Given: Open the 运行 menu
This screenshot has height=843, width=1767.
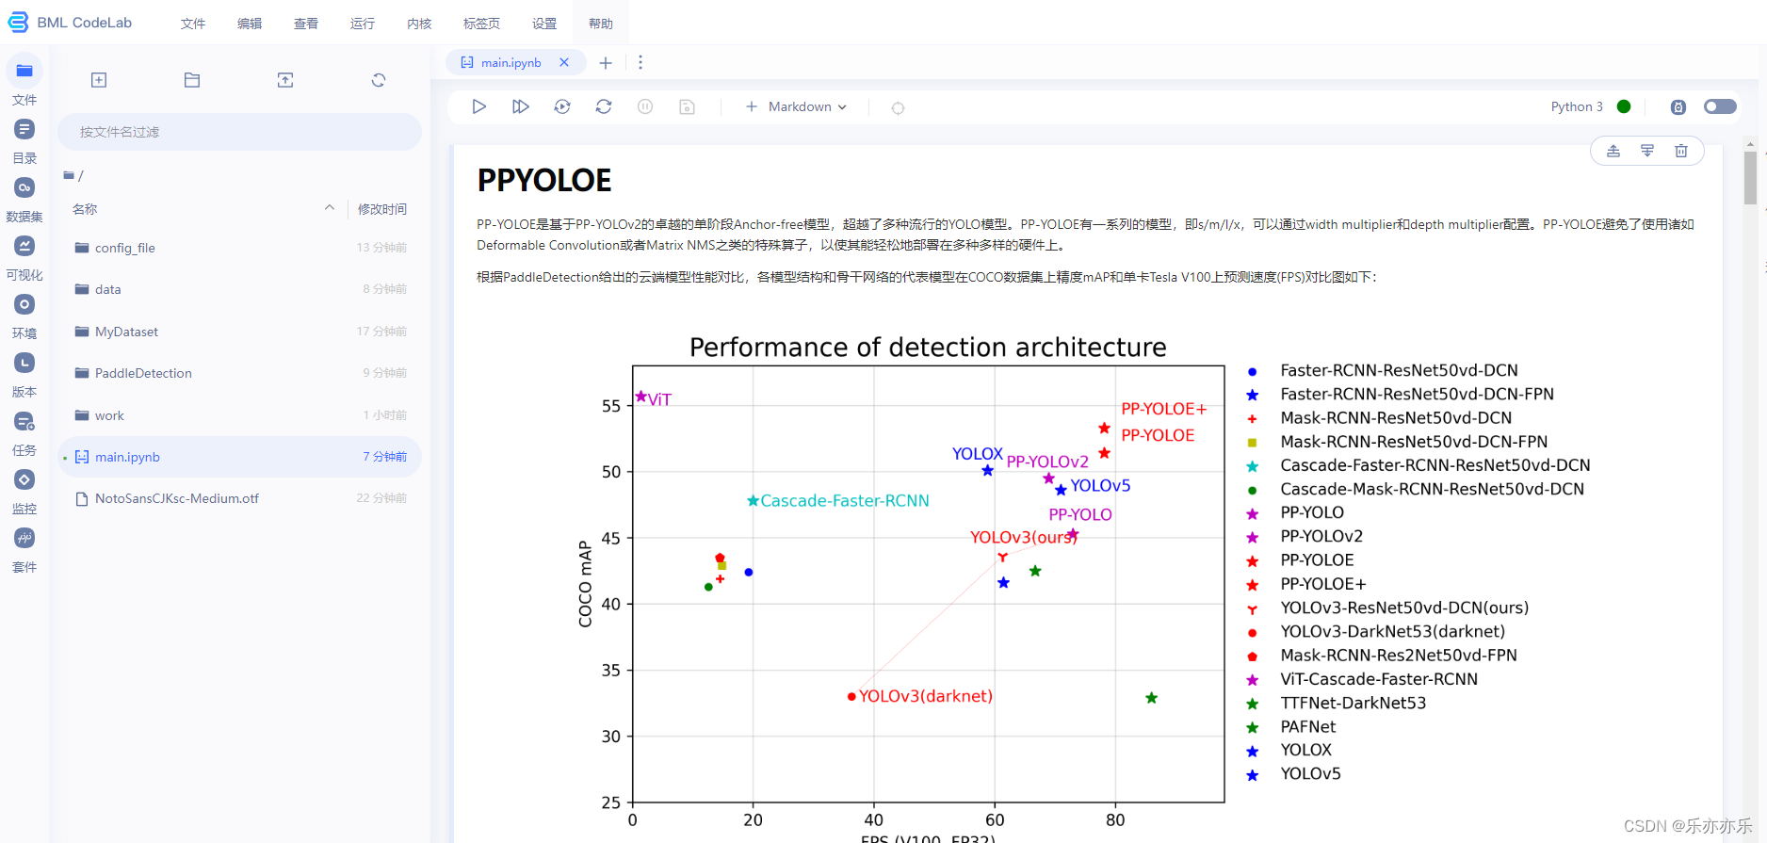Looking at the screenshot, I should tap(363, 24).
